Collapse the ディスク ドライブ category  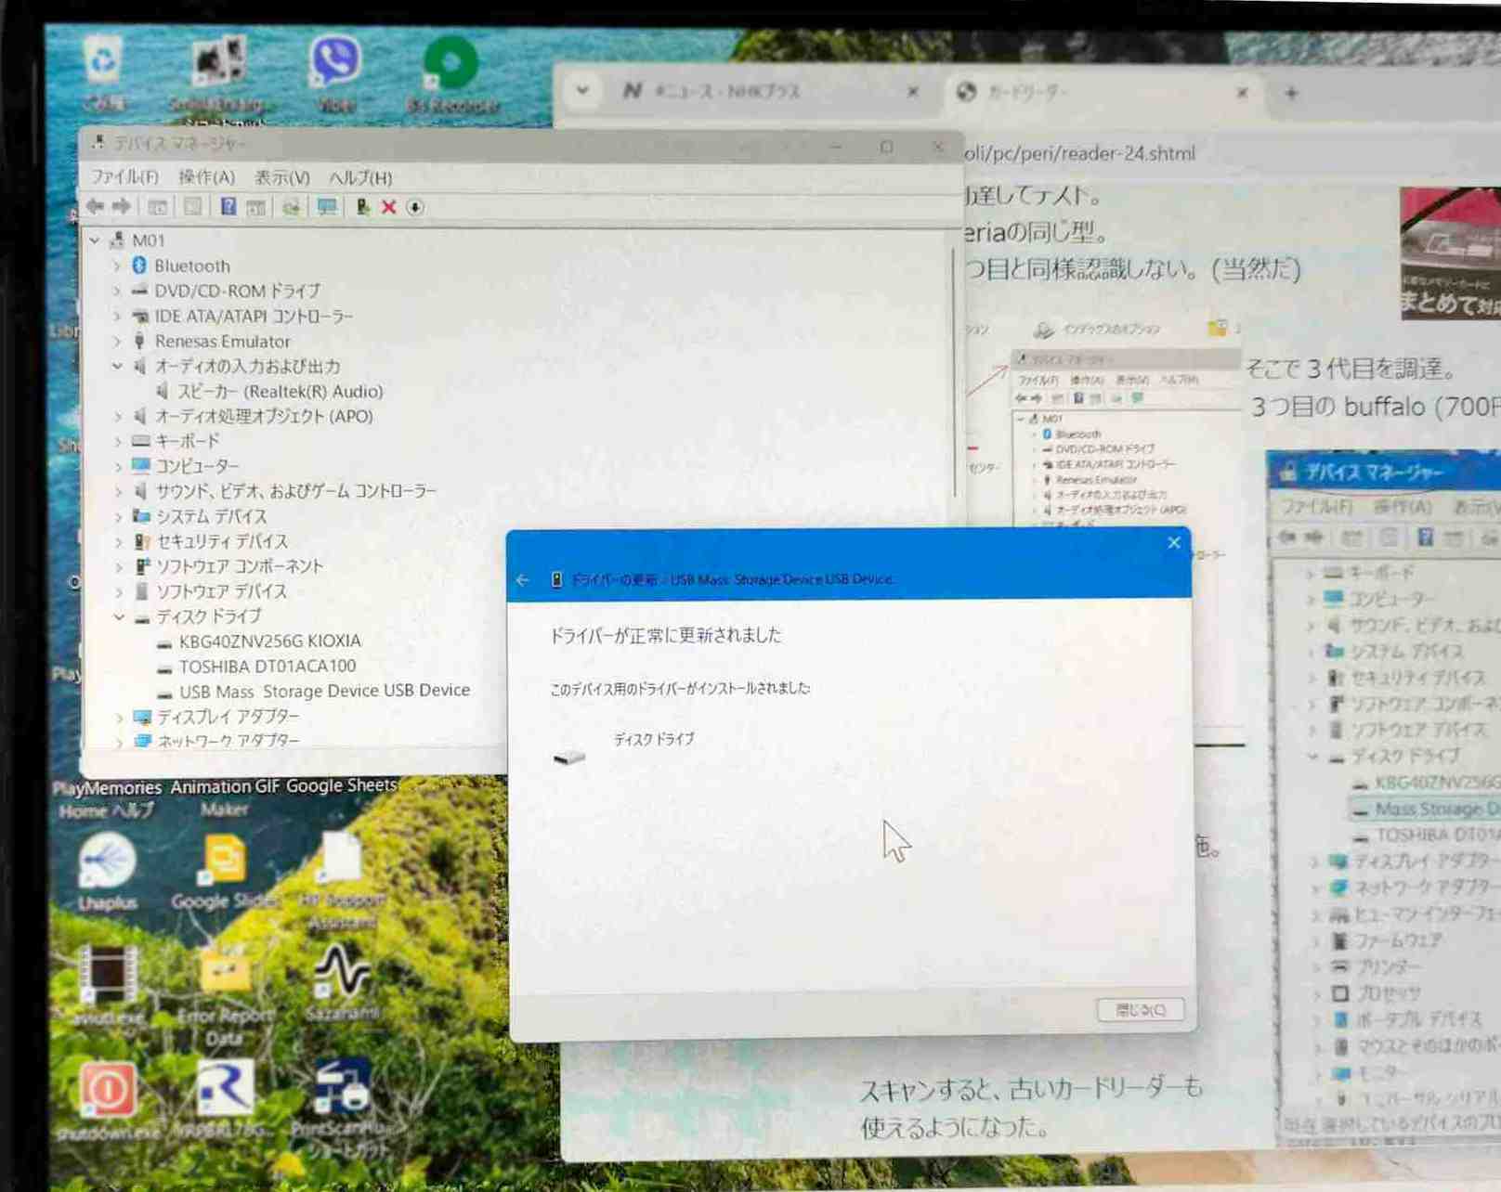[x=119, y=616]
